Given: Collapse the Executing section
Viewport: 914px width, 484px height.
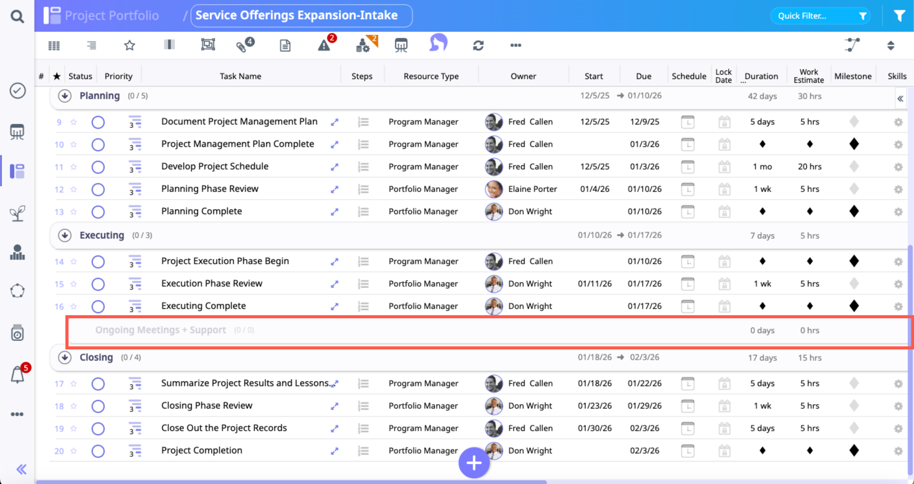Looking at the screenshot, I should 64,235.
